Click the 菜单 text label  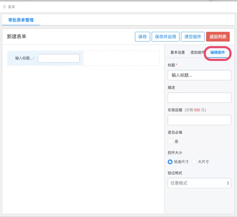click(12, 7)
